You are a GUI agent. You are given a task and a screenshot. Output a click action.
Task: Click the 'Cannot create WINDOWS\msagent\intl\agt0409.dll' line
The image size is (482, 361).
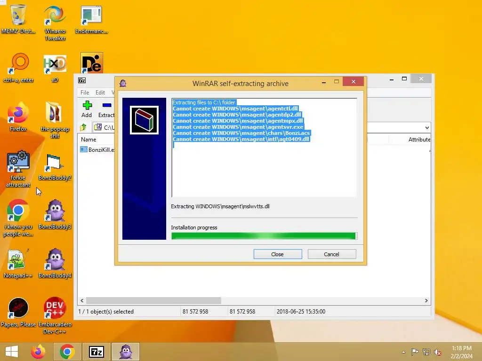241,139
